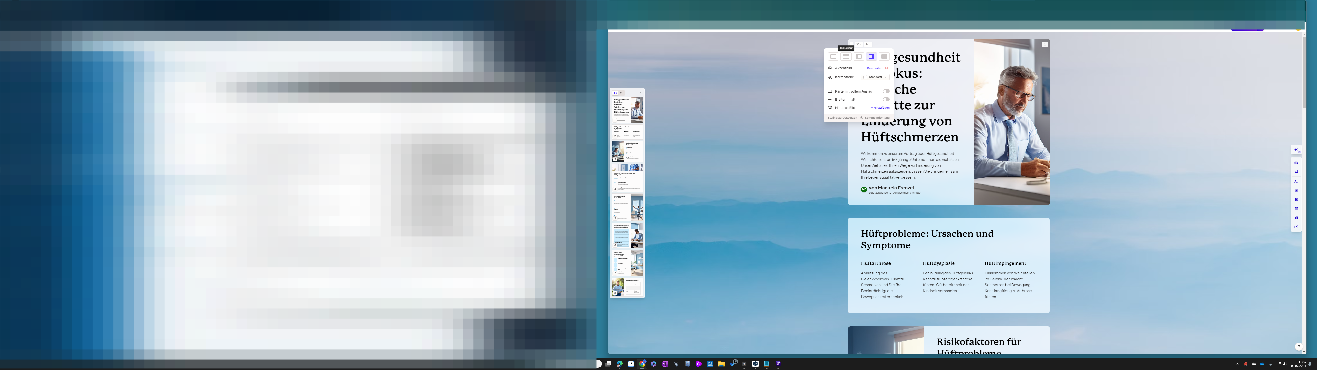Click Hinzufügen for Hinteres Bild
This screenshot has width=1317, height=370.
[880, 108]
